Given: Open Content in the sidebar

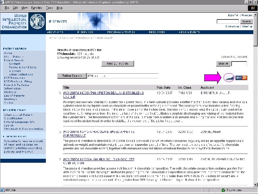Looking at the screenshot, I should [x=15, y=64].
